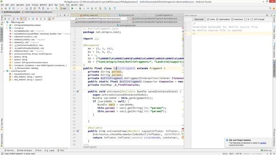Click the Save All toolbar icon

click(6, 8)
